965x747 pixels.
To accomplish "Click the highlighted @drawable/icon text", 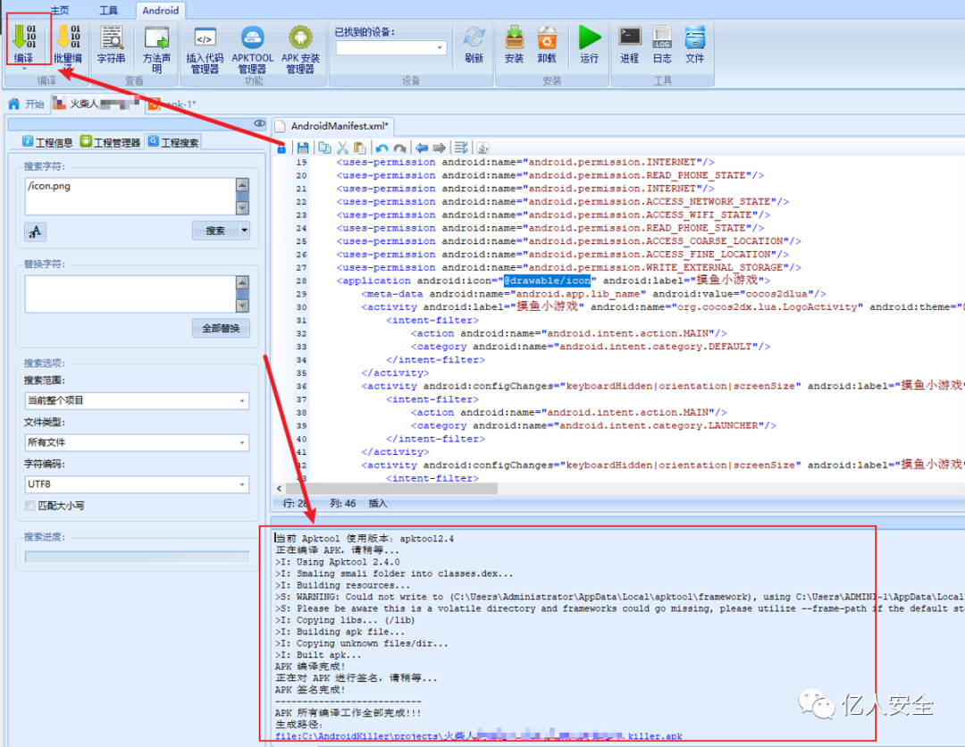I will 547,281.
